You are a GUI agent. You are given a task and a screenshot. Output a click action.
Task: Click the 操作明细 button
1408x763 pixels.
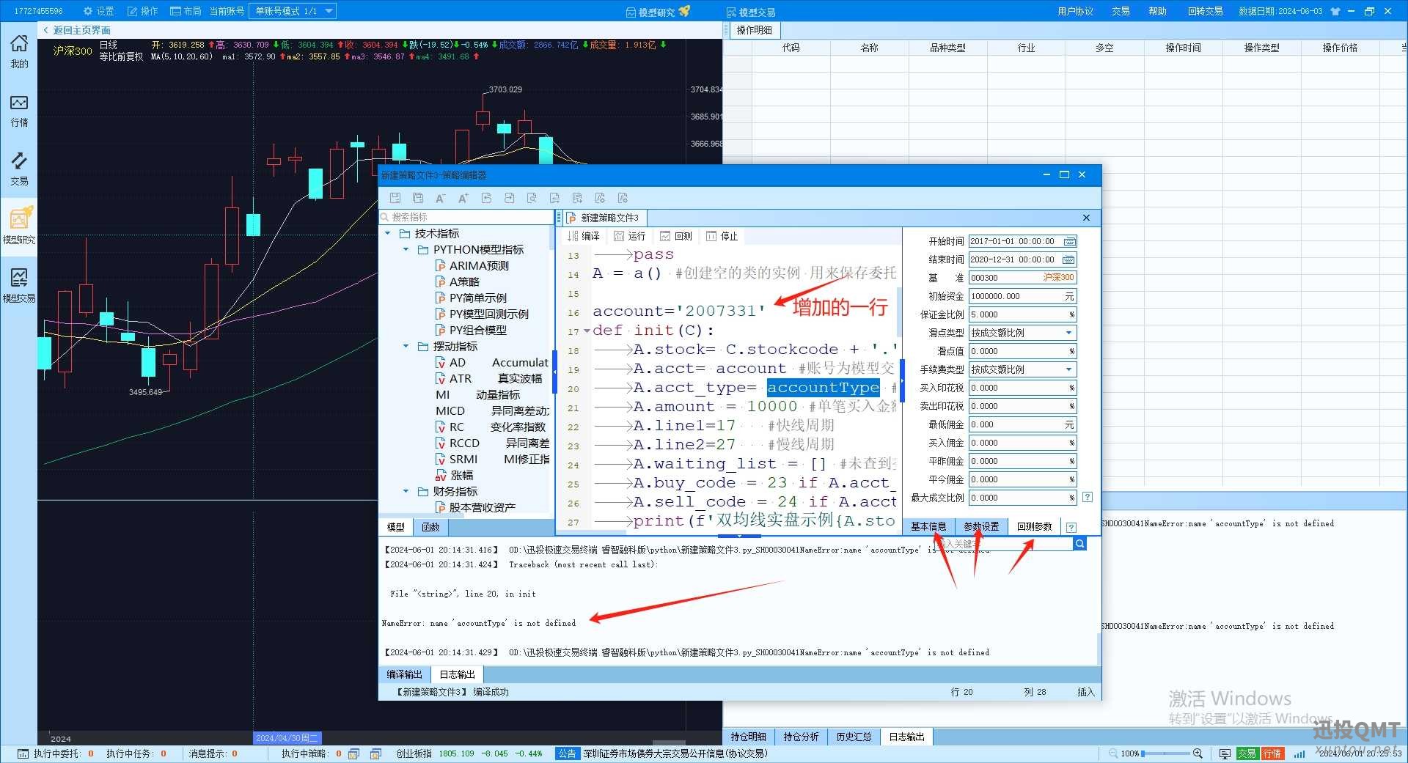click(754, 30)
